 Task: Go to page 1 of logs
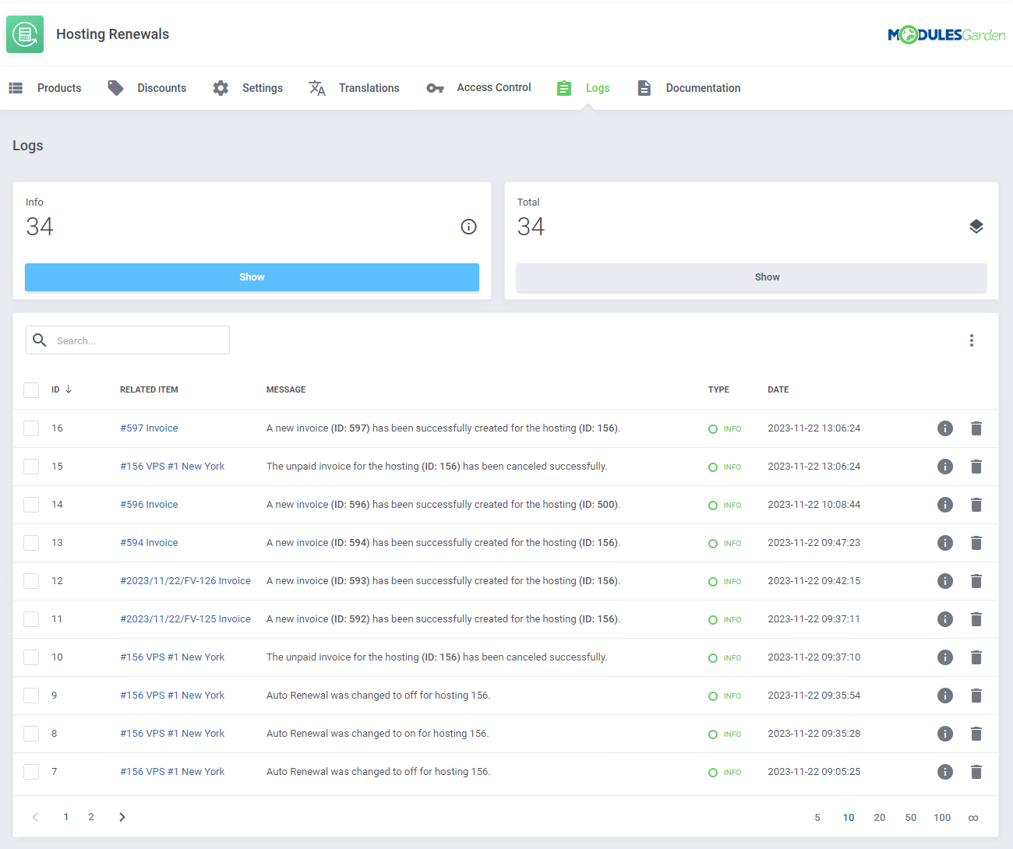coord(66,817)
